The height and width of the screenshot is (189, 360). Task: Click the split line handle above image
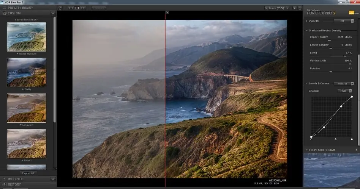click(167, 12)
